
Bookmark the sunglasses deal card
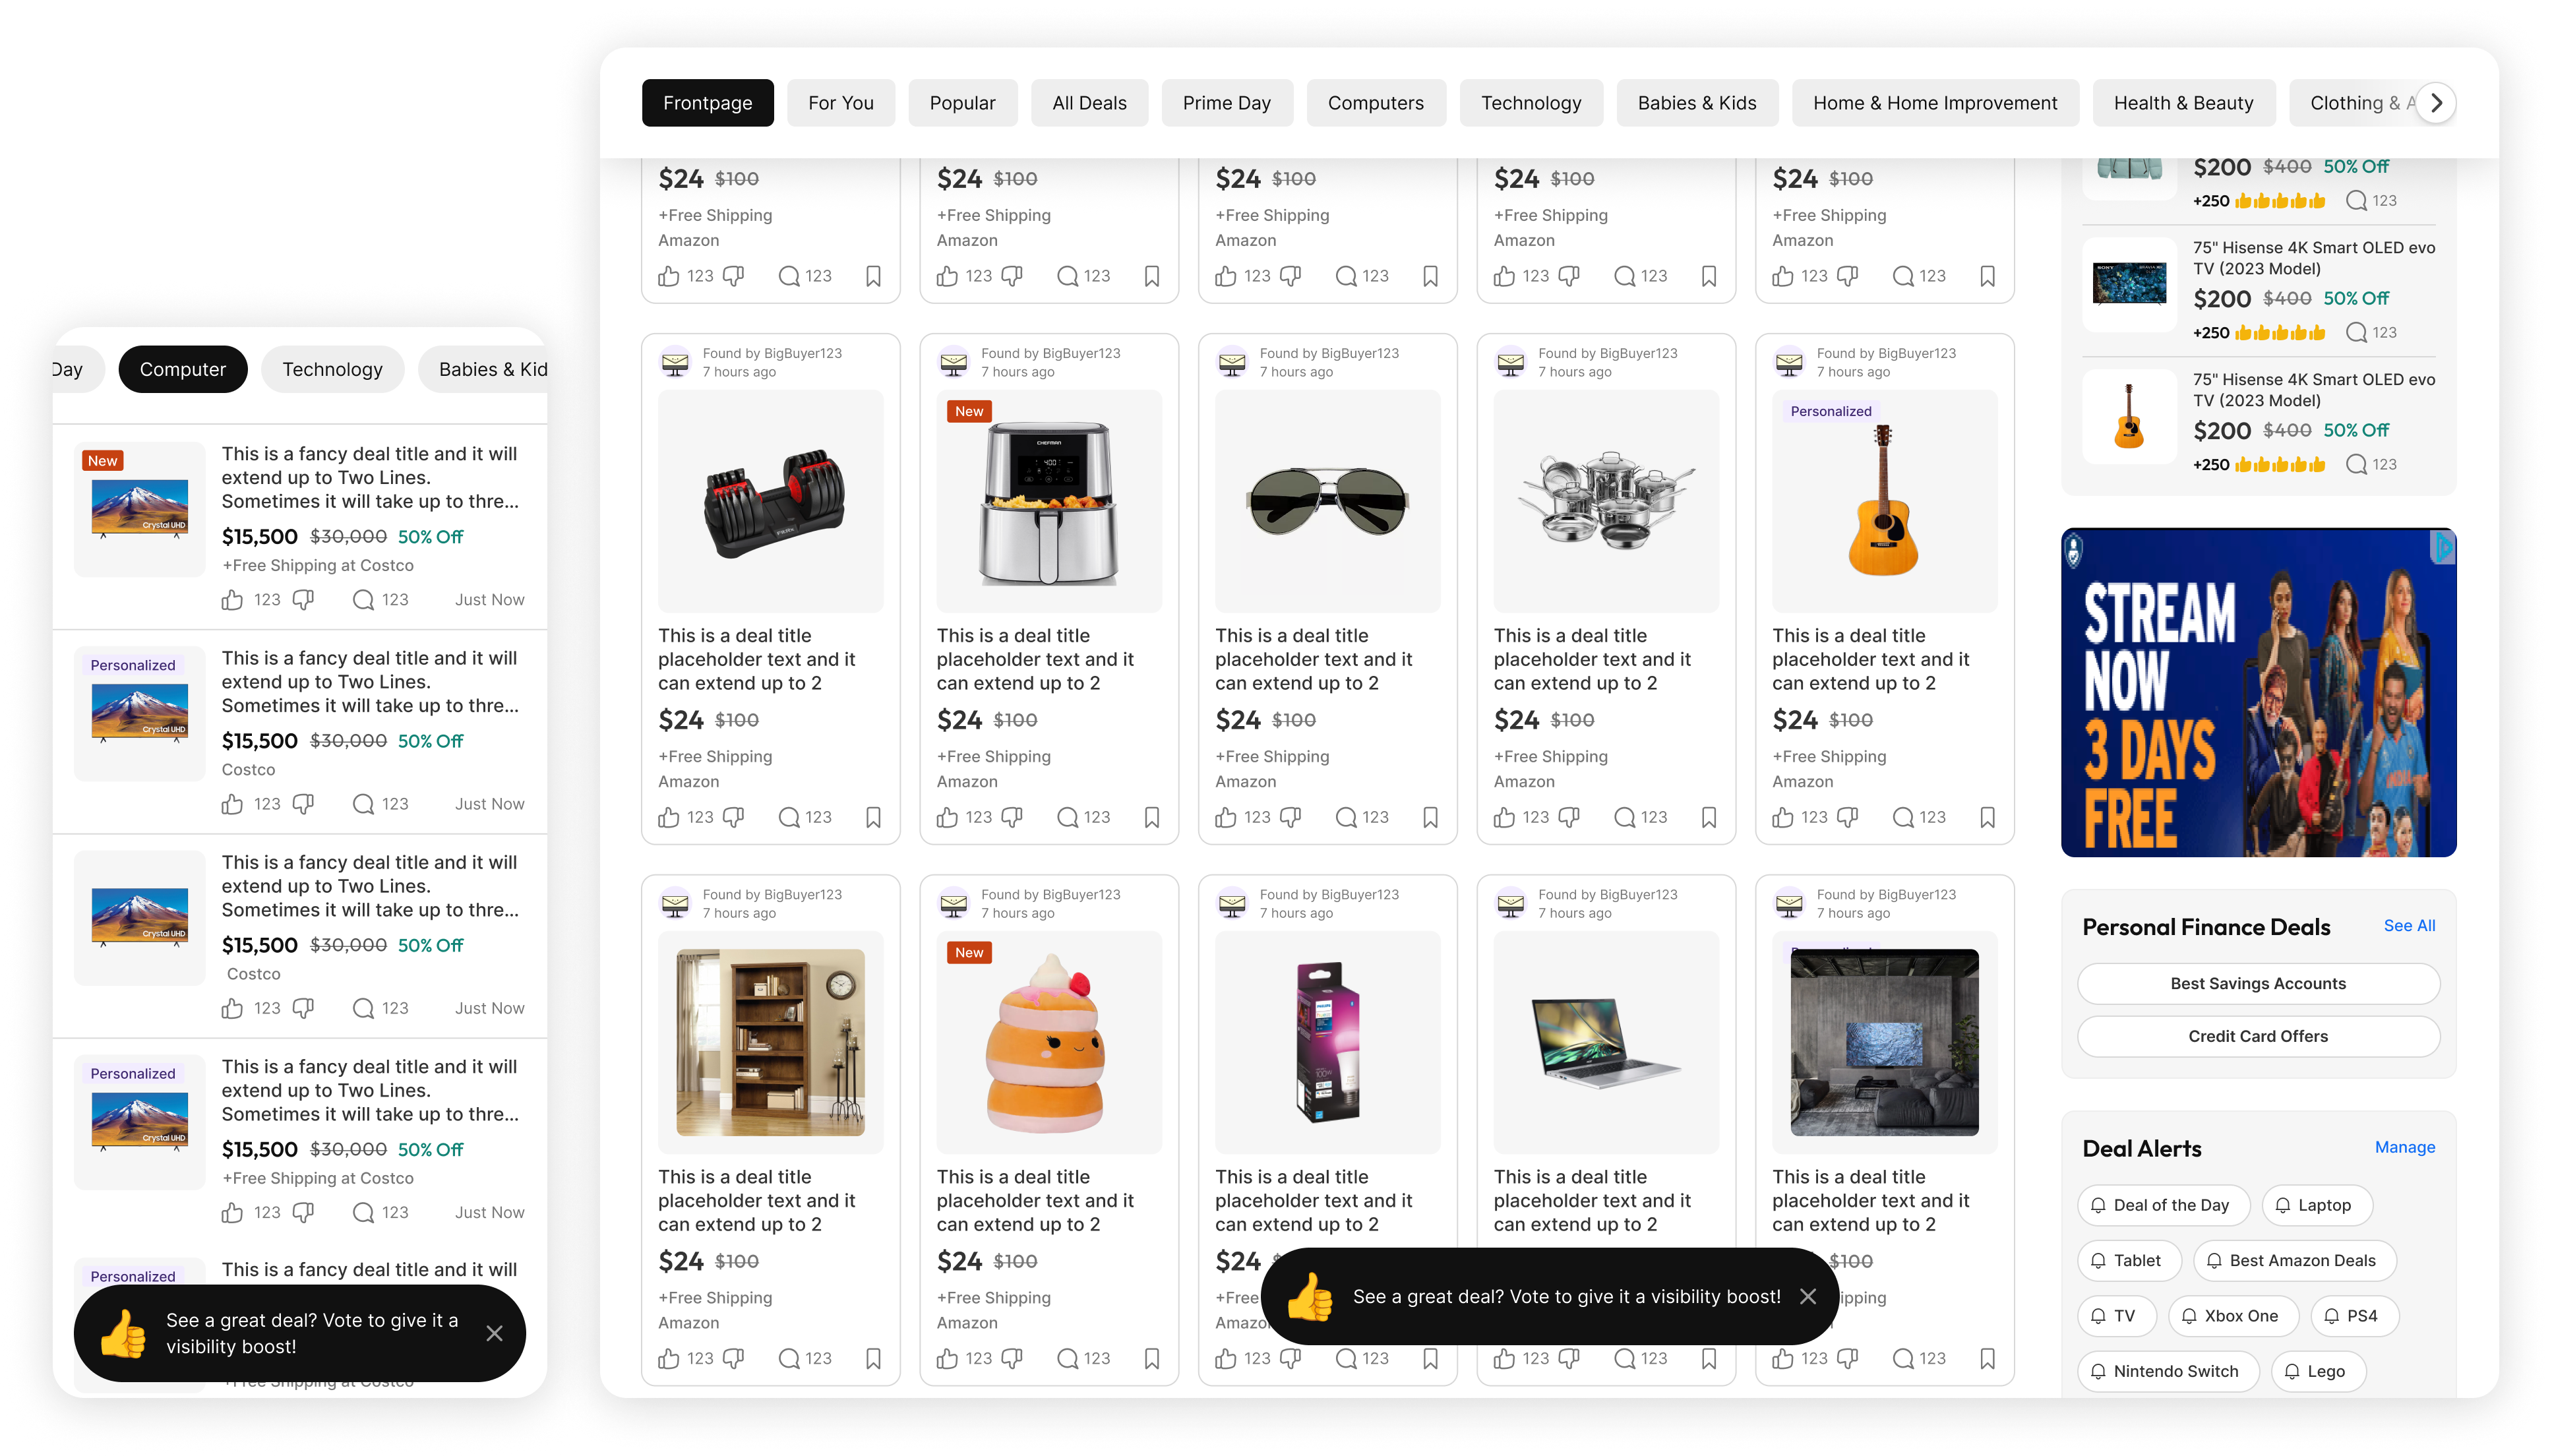[1430, 817]
